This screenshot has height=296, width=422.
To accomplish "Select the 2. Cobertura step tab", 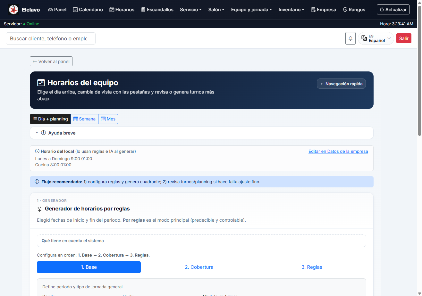I will point(199,267).
